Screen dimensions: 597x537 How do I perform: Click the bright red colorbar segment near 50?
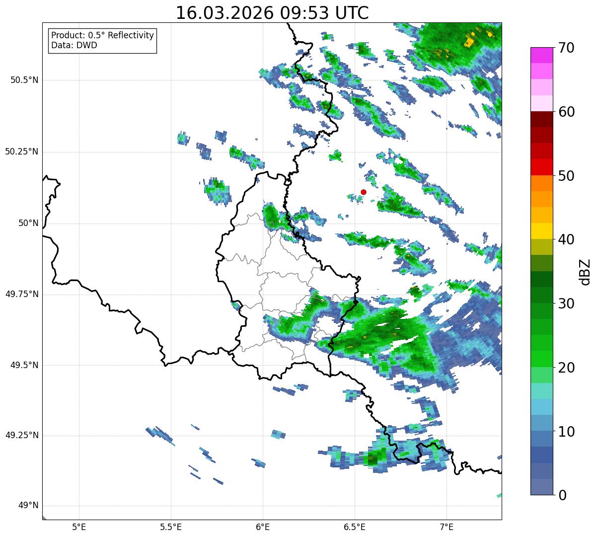pos(541,167)
